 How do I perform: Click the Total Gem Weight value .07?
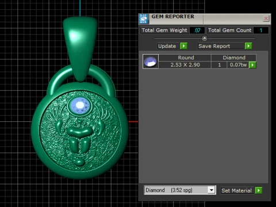(197, 30)
